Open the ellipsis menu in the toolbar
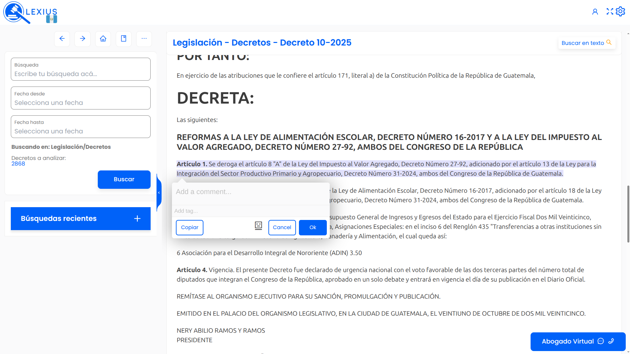This screenshot has height=354, width=630. [144, 39]
